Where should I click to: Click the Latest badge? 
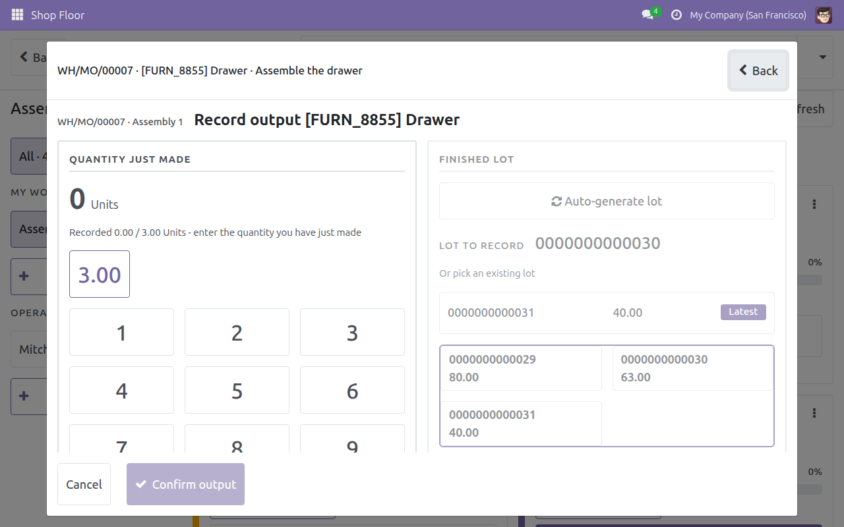[x=743, y=312]
